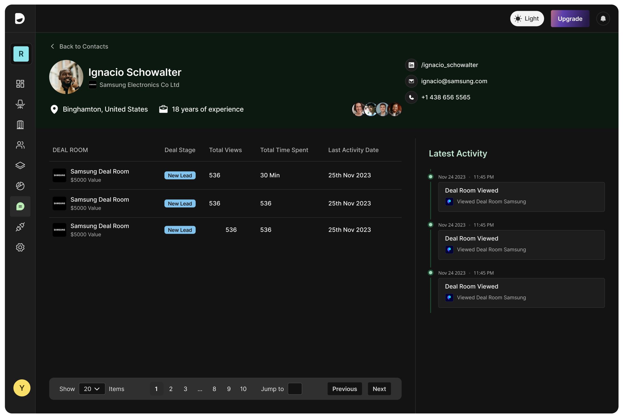Screen dimensions: 623x418
Task: Click deal room icon in second activity card
Action: coord(449,250)
